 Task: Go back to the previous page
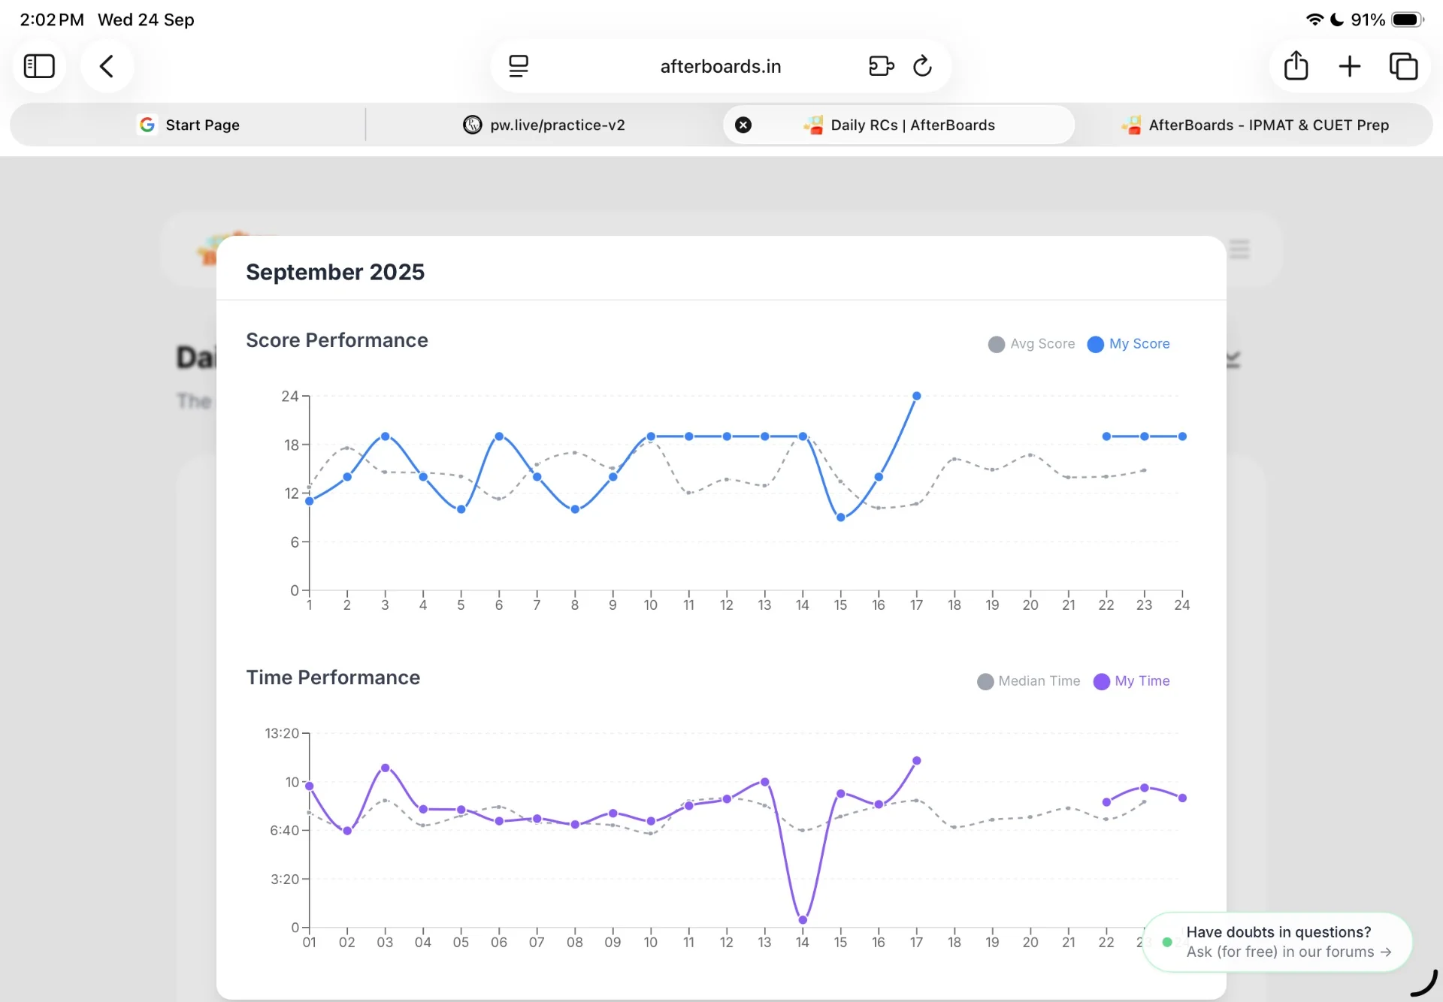107,66
